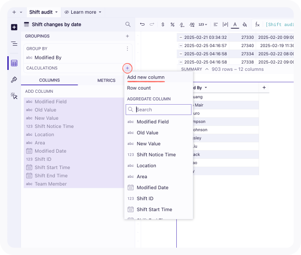Open the chevron next to the page plus
The image size is (301, 255).
pos(21,12)
